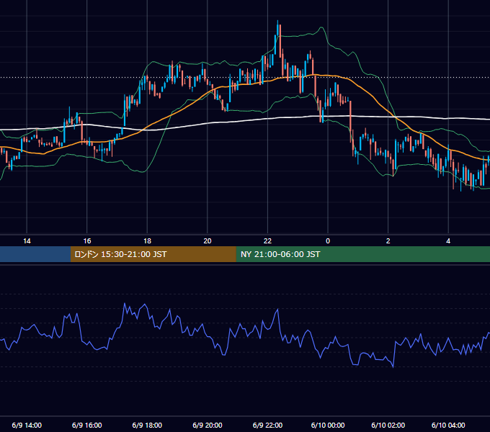
Task: Click the 6/10 00:00 date label
Action: coord(328,425)
